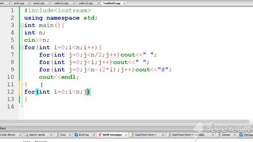
Task: Close the *webkul3.cpp tab
Action: pyautogui.click(x=125, y=3)
